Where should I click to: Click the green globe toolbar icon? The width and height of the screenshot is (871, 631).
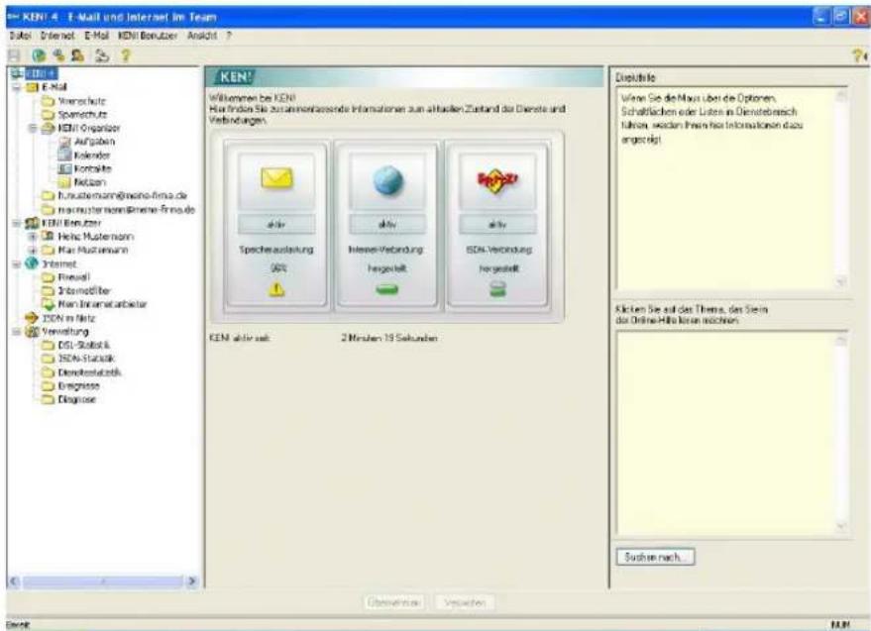pyautogui.click(x=39, y=55)
